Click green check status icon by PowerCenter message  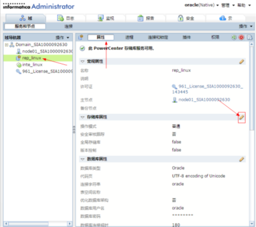point(82,48)
